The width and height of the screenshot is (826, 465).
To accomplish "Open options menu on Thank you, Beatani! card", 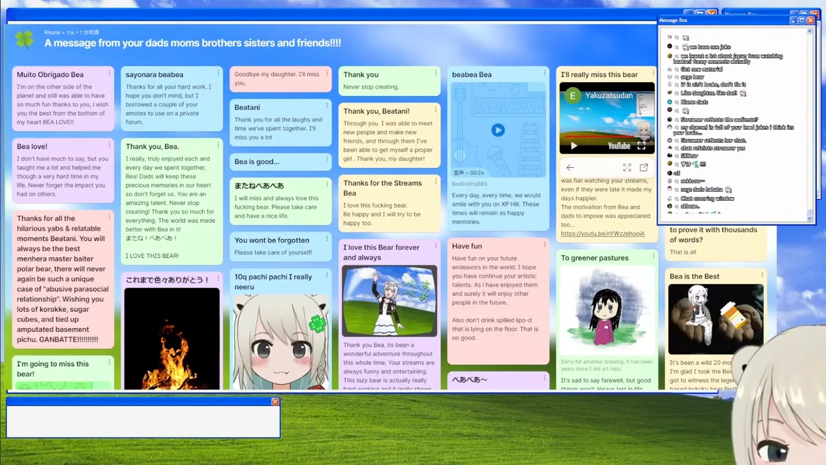I will 436,109.
